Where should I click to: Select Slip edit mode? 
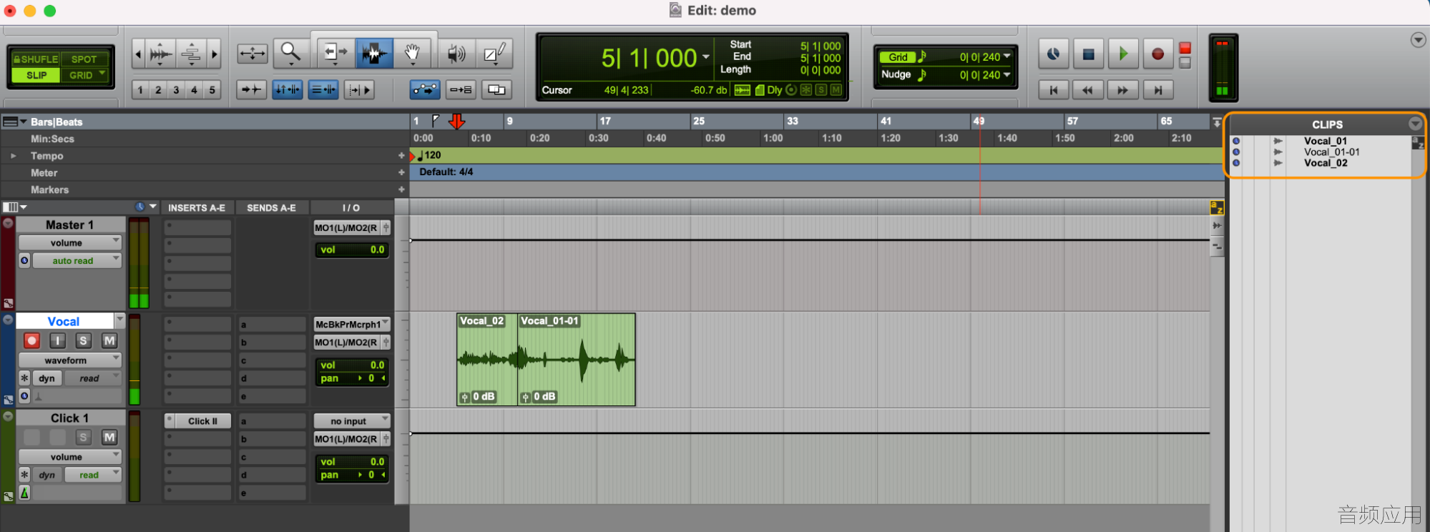[x=36, y=75]
